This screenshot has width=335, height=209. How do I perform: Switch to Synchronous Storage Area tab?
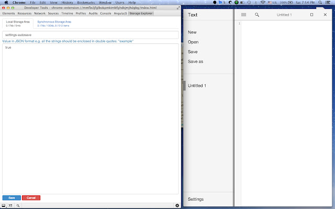(x=54, y=24)
